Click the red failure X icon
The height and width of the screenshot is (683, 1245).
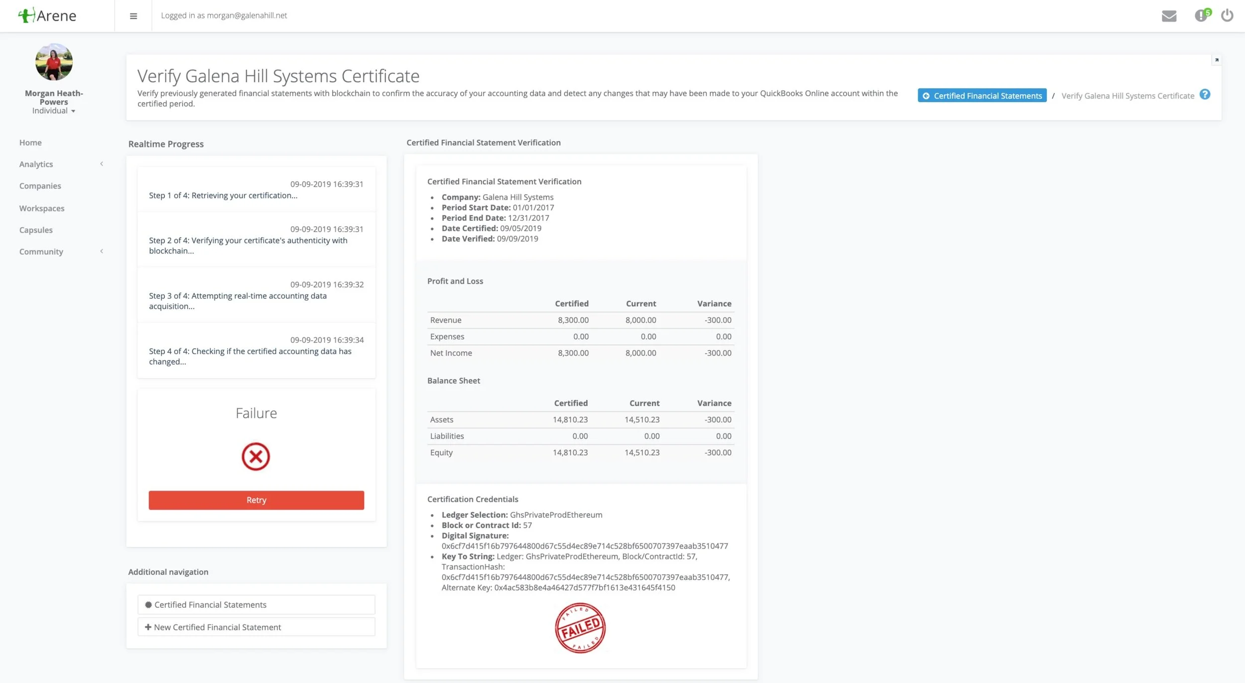click(255, 456)
